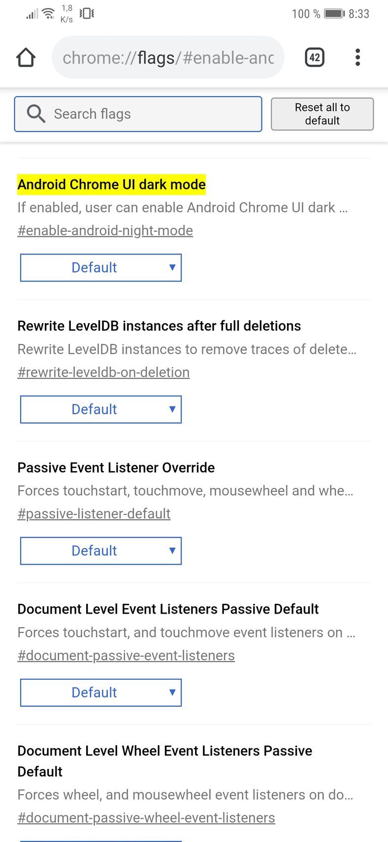
Task: Tap the Chrome home icon
Action: pos(26,58)
